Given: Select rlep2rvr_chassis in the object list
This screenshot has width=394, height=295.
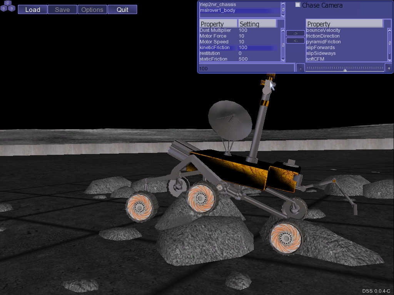Looking at the screenshot, I should [240, 5].
